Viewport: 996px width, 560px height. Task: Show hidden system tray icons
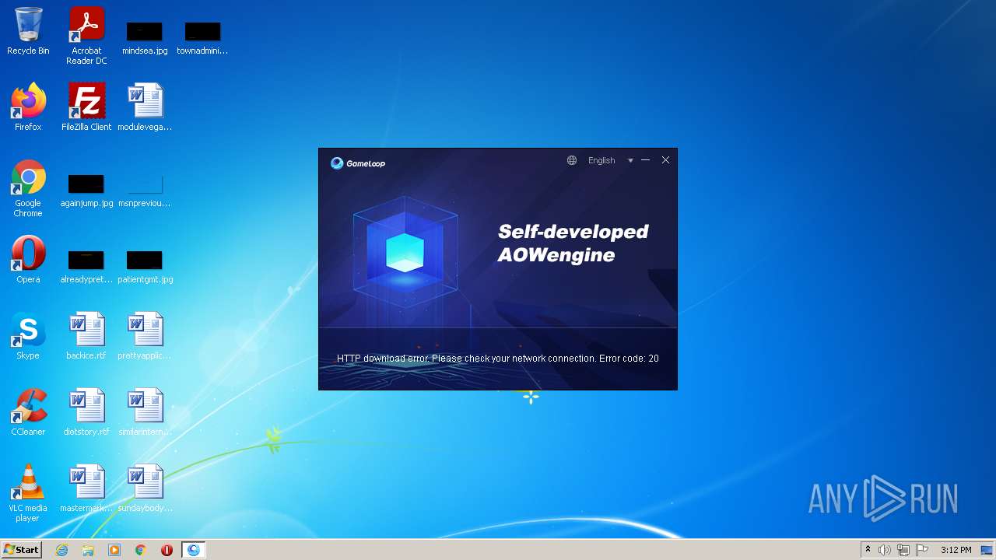(x=868, y=550)
